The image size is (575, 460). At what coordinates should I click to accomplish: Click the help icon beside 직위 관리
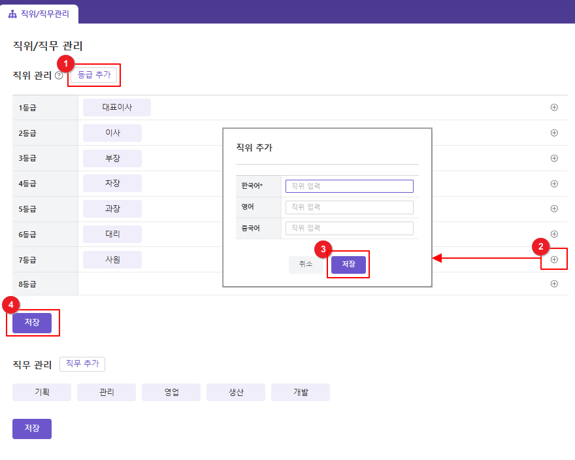coord(59,76)
